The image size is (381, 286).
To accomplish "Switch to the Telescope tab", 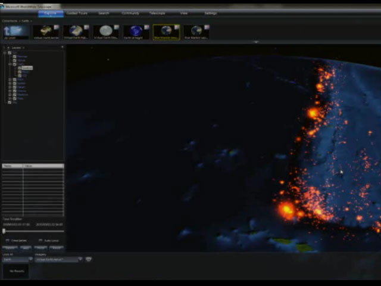I will pos(157,13).
